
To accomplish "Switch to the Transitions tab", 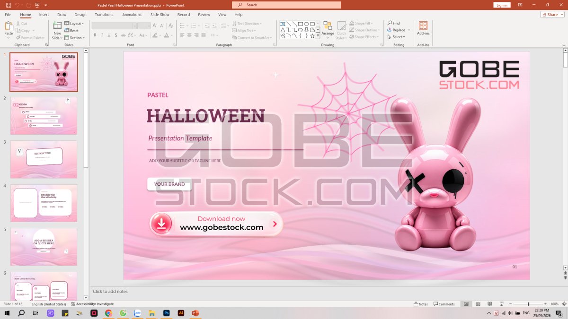I will [104, 15].
